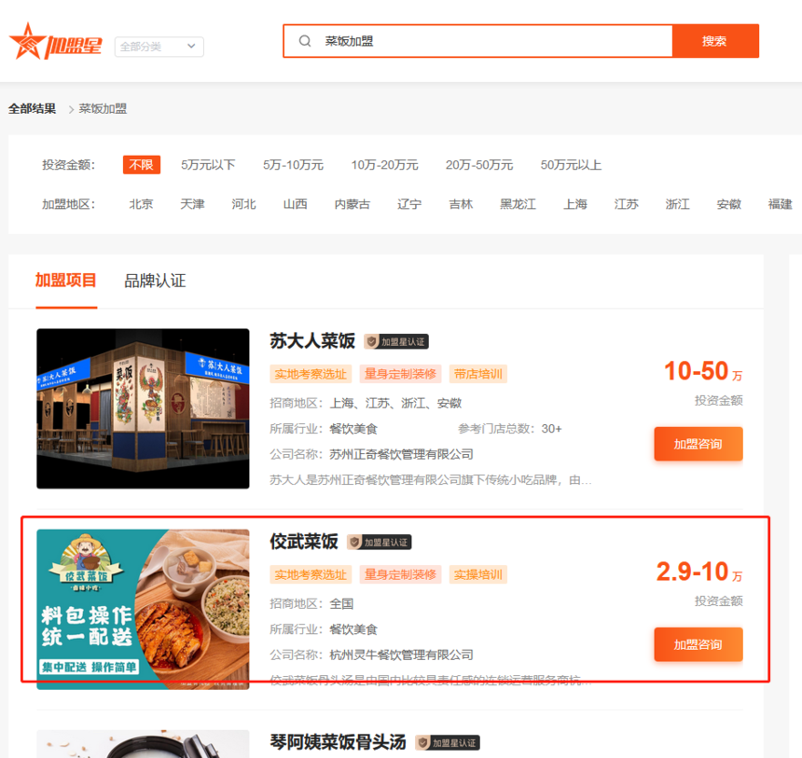This screenshot has height=758, width=802.
Task: Click the 10-50万 investment amount
Action: [x=703, y=371]
